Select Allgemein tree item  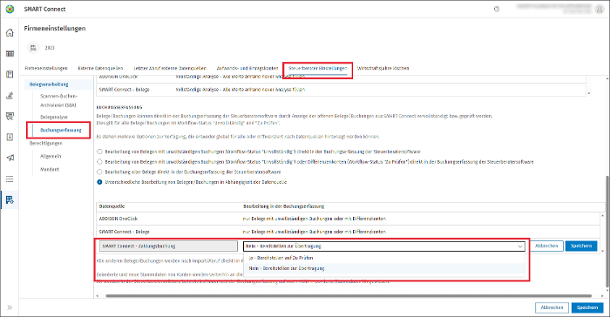pyautogui.click(x=51, y=157)
